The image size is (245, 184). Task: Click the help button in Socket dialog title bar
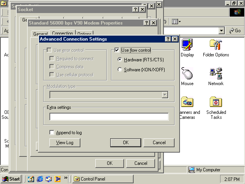[135, 9]
